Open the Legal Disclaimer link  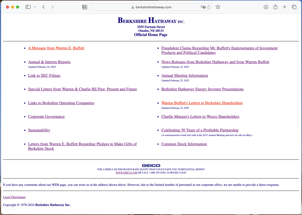click(14, 197)
